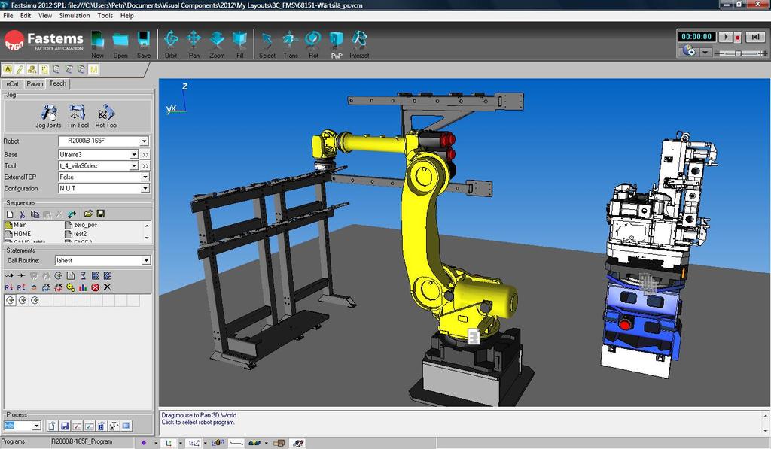771x449 pixels.
Task: Open the Edit menu
Action: tap(26, 16)
